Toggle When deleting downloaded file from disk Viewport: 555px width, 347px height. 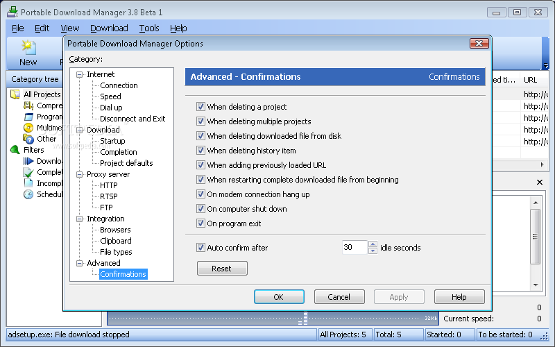tap(200, 135)
